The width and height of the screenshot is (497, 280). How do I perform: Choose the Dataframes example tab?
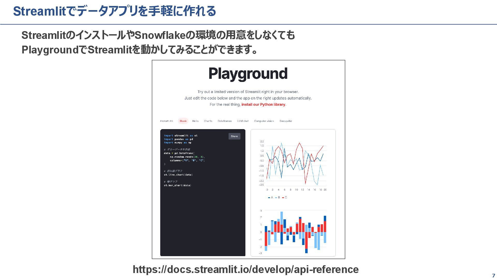224,121
